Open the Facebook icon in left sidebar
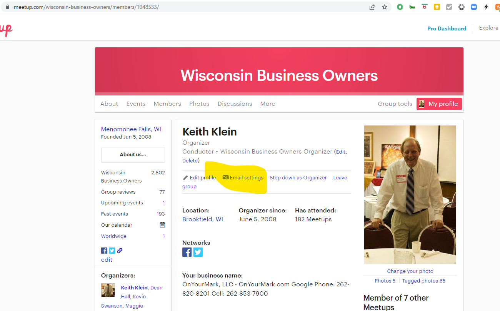Viewport: 500px width, 311px height. (x=104, y=251)
